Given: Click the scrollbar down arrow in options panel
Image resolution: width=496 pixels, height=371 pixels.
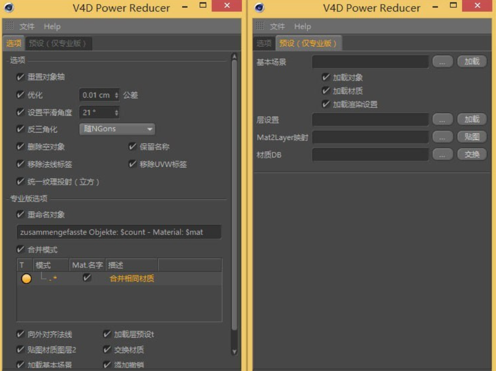Looking at the screenshot, I should coord(234,352).
